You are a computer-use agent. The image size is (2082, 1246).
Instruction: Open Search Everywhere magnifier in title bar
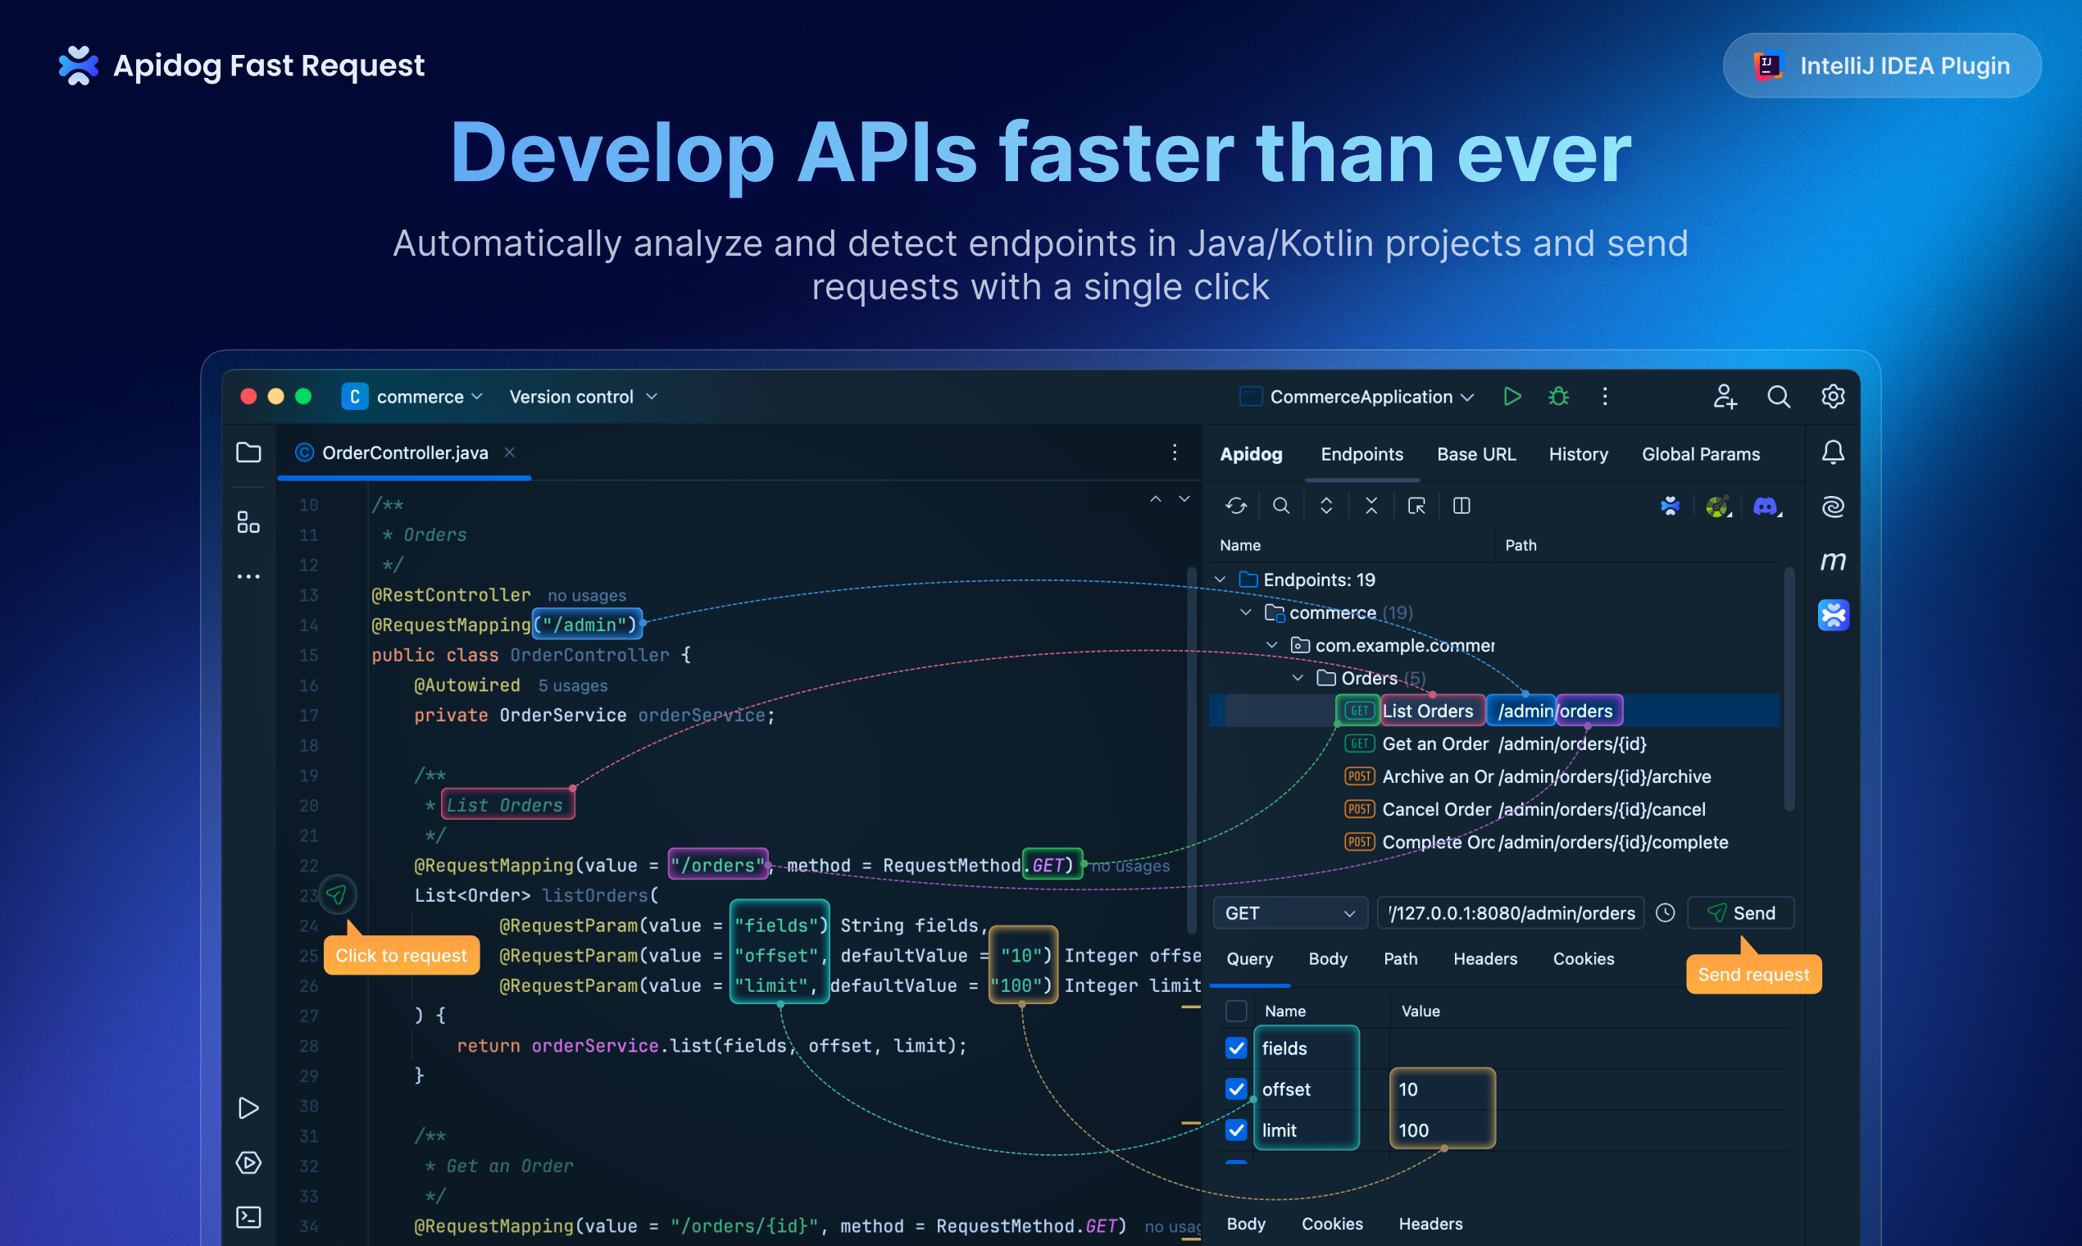point(1779,396)
